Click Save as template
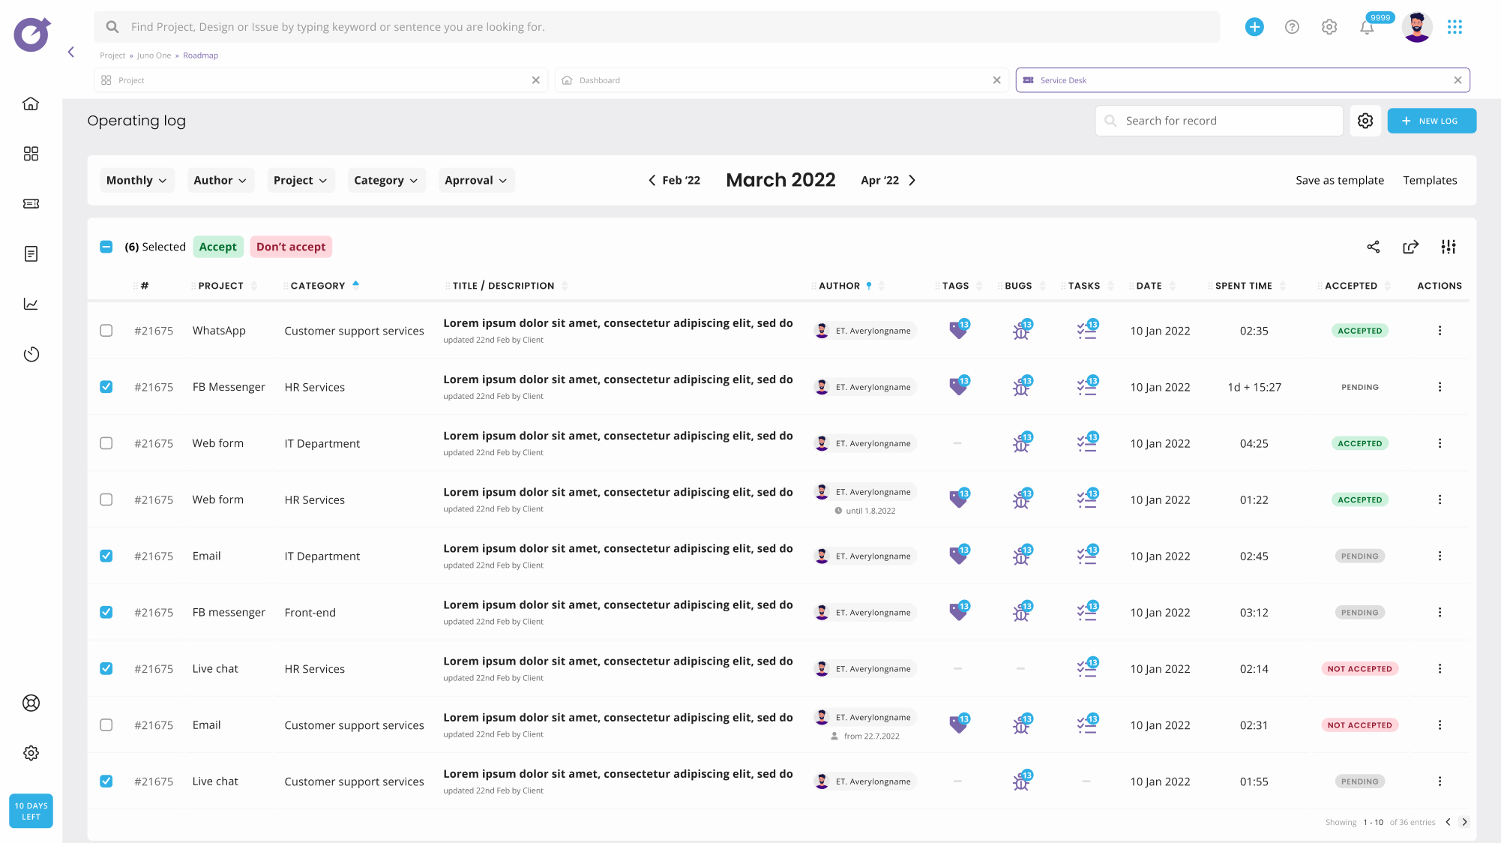1501x843 pixels. click(x=1340, y=180)
